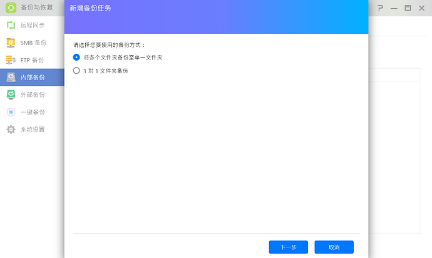The width and height of the screenshot is (432, 258).
Task: Click the SMB 备份 icon
Action: (11, 43)
